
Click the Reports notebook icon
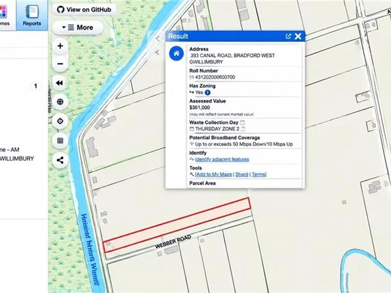point(32,11)
